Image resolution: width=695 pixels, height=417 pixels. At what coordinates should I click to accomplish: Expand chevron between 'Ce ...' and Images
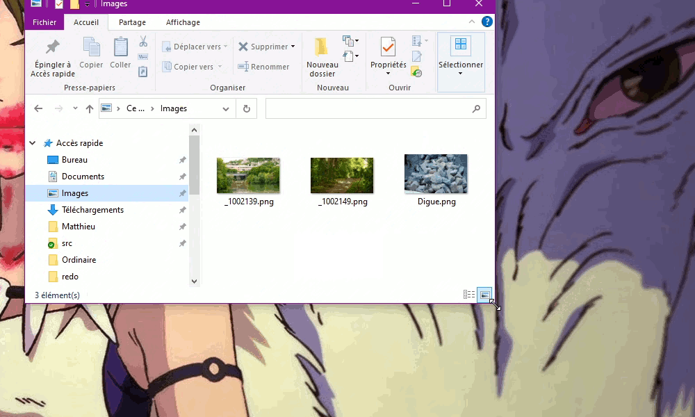click(x=152, y=108)
